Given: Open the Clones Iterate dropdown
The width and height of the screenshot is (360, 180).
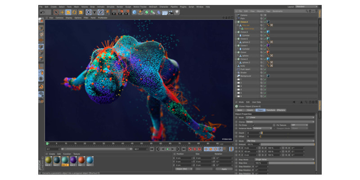Looking at the screenshot, I should click(x=280, y=121).
